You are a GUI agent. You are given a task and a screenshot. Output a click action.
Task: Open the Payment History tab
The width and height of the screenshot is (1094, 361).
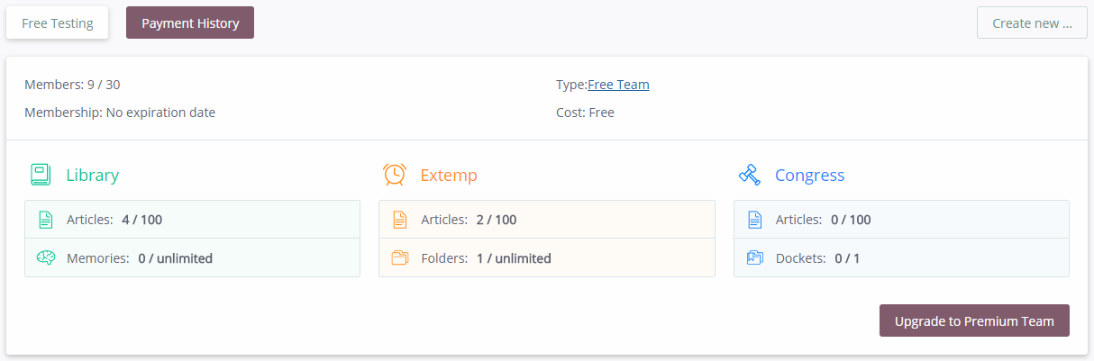[190, 23]
